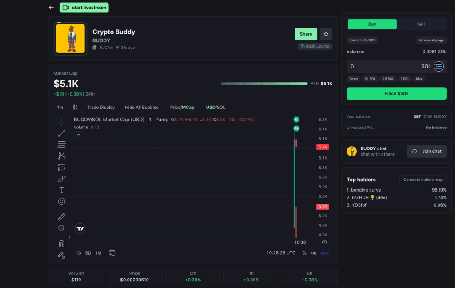Image resolution: width=455 pixels, height=288 pixels.
Task: Click the SOL amount input field
Action: [x=396, y=67]
